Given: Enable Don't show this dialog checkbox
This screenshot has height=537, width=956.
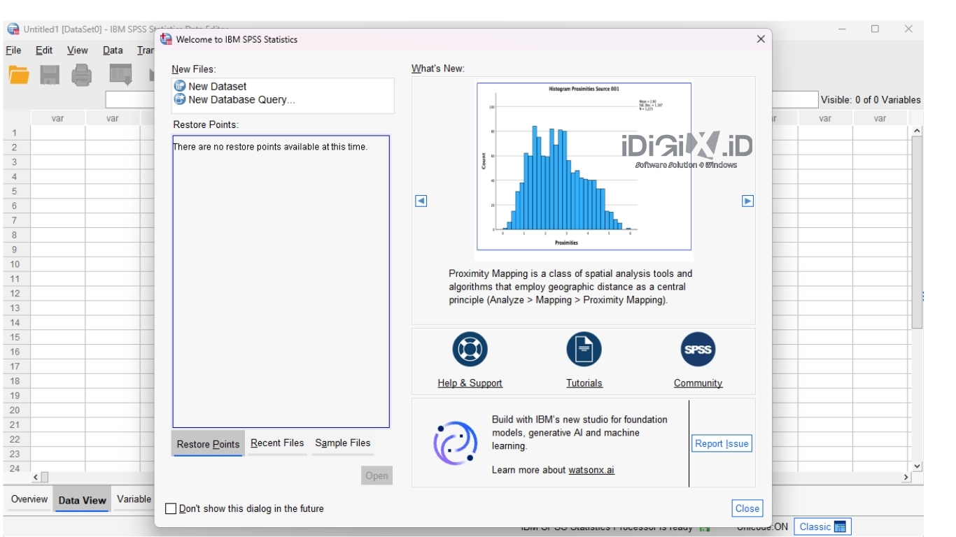Looking at the screenshot, I should 171,508.
